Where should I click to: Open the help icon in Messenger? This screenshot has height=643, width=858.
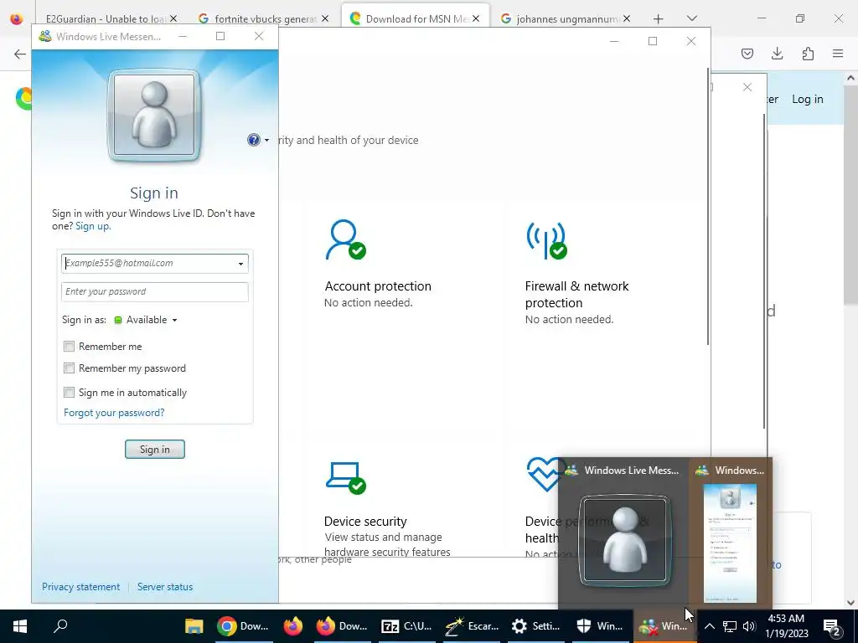tap(253, 140)
